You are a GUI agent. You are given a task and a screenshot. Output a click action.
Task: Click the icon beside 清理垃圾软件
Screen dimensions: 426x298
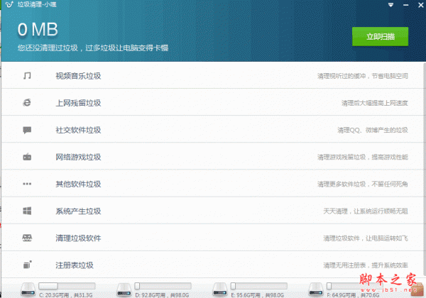click(x=27, y=238)
